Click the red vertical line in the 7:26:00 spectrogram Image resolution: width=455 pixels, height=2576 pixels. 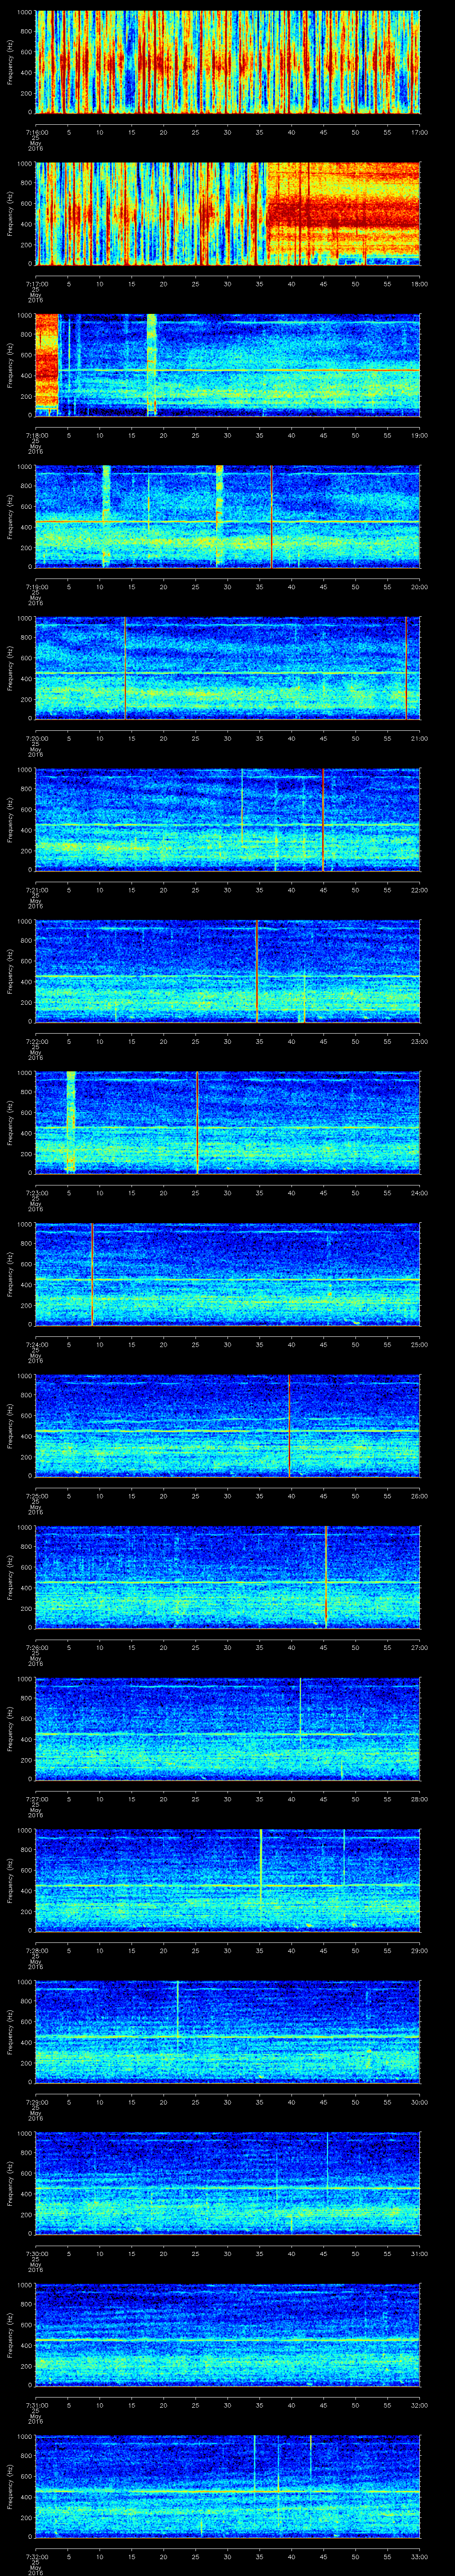(x=326, y=1576)
